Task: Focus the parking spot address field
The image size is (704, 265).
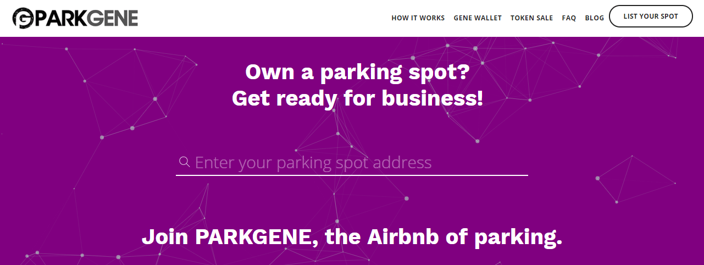Action: point(352,163)
